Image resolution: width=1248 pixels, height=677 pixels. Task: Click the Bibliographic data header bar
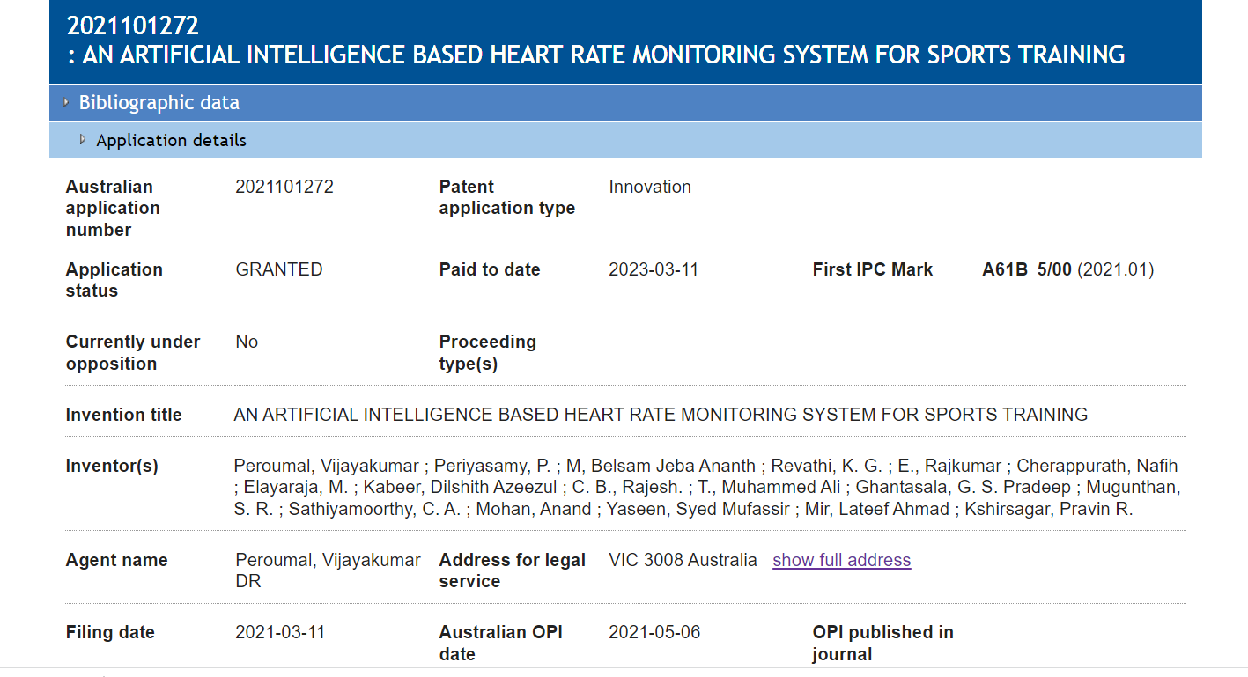[x=625, y=103]
